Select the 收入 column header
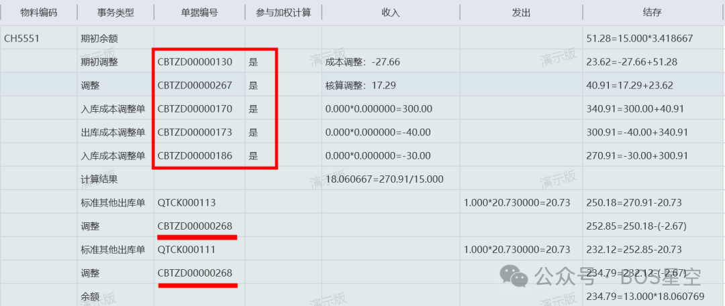This screenshot has width=725, height=306. coord(391,13)
